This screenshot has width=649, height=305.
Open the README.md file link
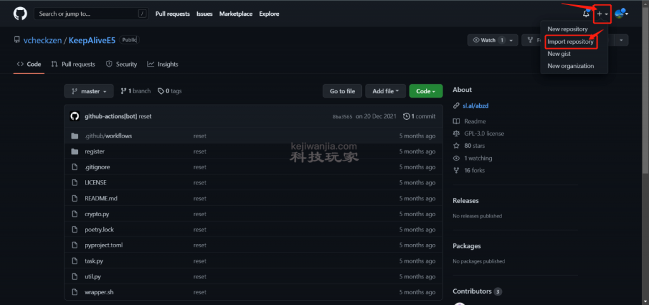[101, 198]
